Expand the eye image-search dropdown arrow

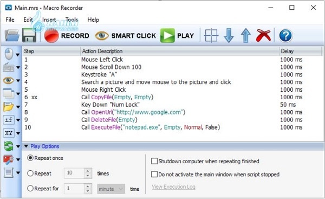tap(18, 81)
